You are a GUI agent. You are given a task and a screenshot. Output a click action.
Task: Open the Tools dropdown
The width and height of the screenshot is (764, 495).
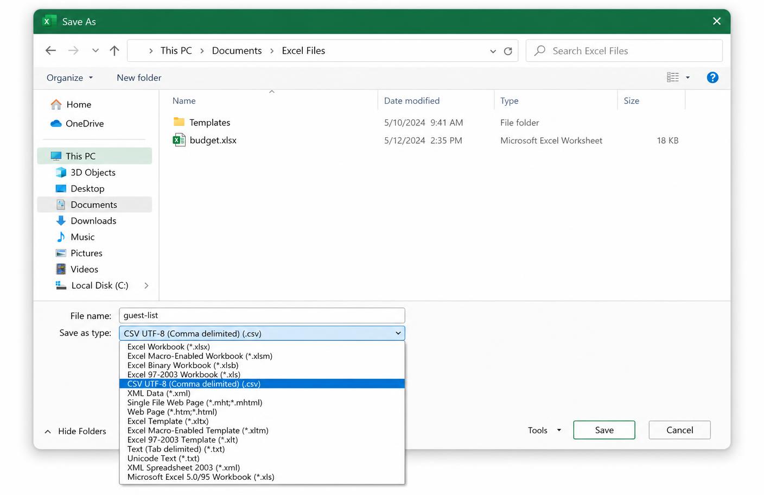[544, 430]
